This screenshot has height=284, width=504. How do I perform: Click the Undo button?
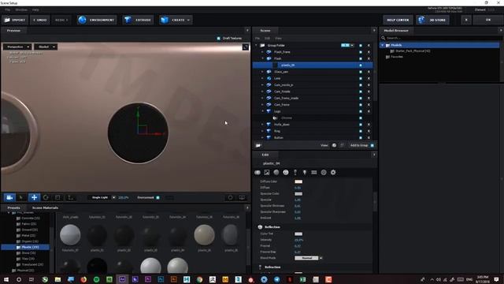[40, 20]
